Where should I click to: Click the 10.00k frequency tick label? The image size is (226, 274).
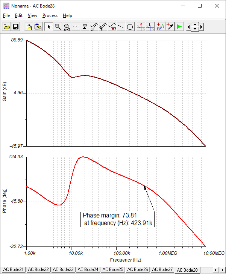coord(76,253)
